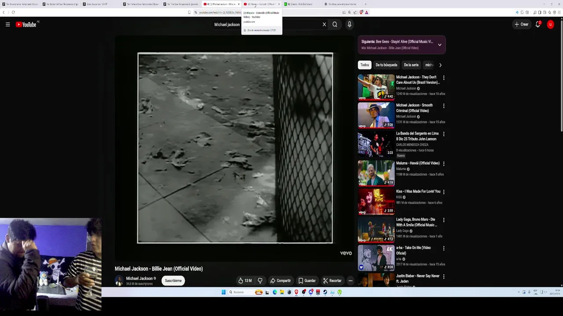Click the Billie Jean video player
This screenshot has height=316, width=563.
235,148
